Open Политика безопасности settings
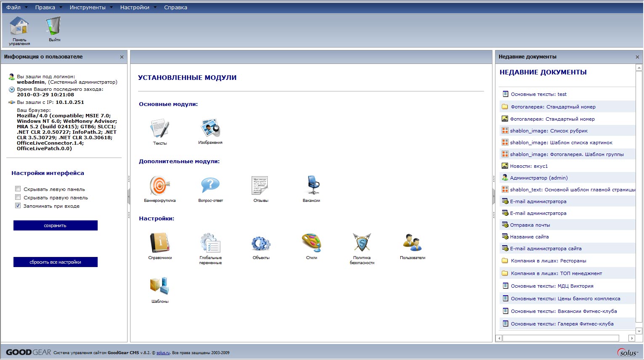 point(362,249)
